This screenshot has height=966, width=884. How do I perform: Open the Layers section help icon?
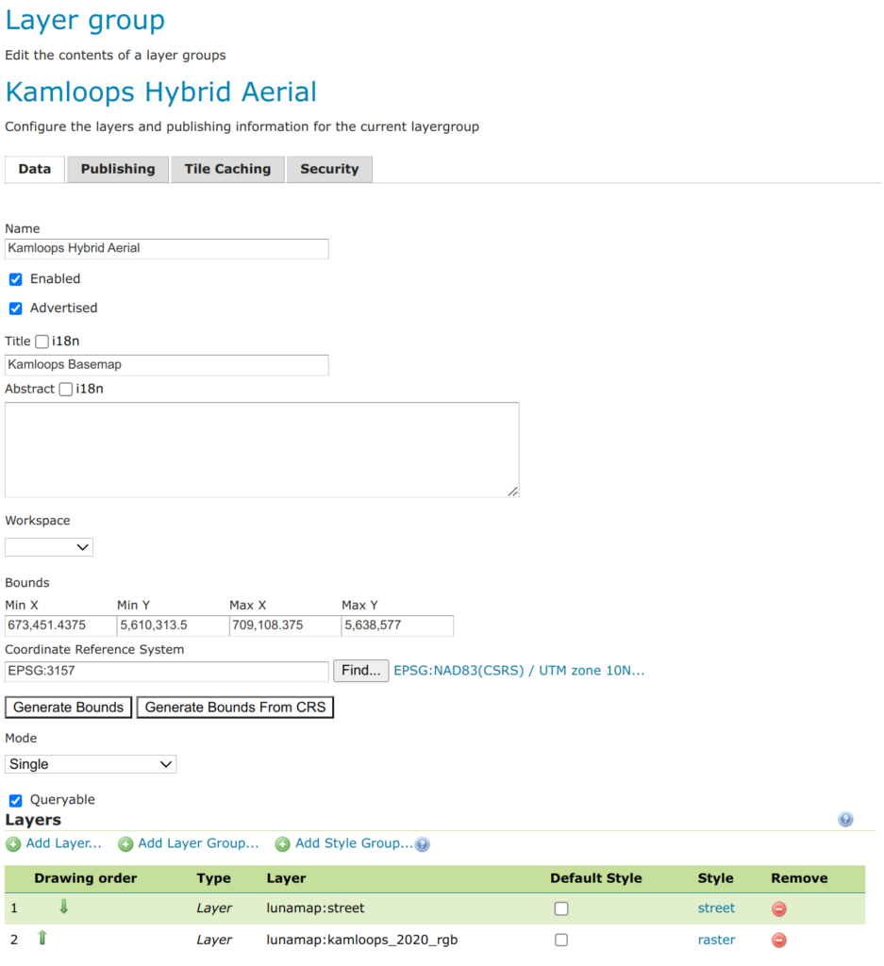click(x=845, y=820)
